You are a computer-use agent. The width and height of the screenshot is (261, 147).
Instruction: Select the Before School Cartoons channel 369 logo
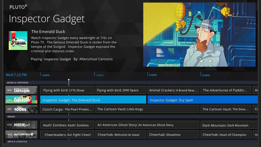[x=21, y=90]
